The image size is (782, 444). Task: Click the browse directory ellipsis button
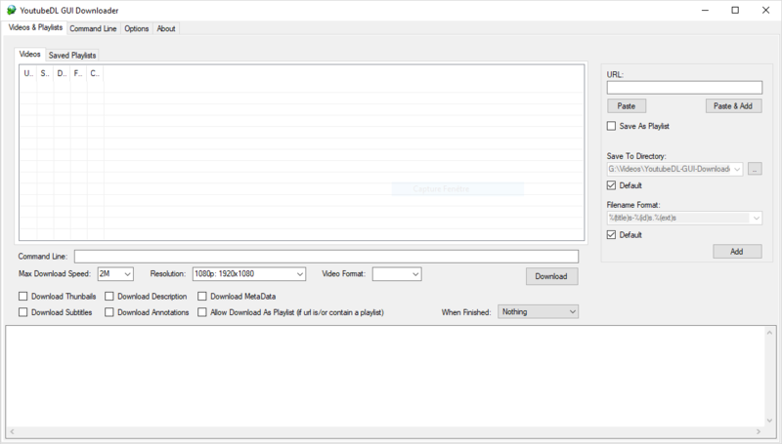click(755, 169)
